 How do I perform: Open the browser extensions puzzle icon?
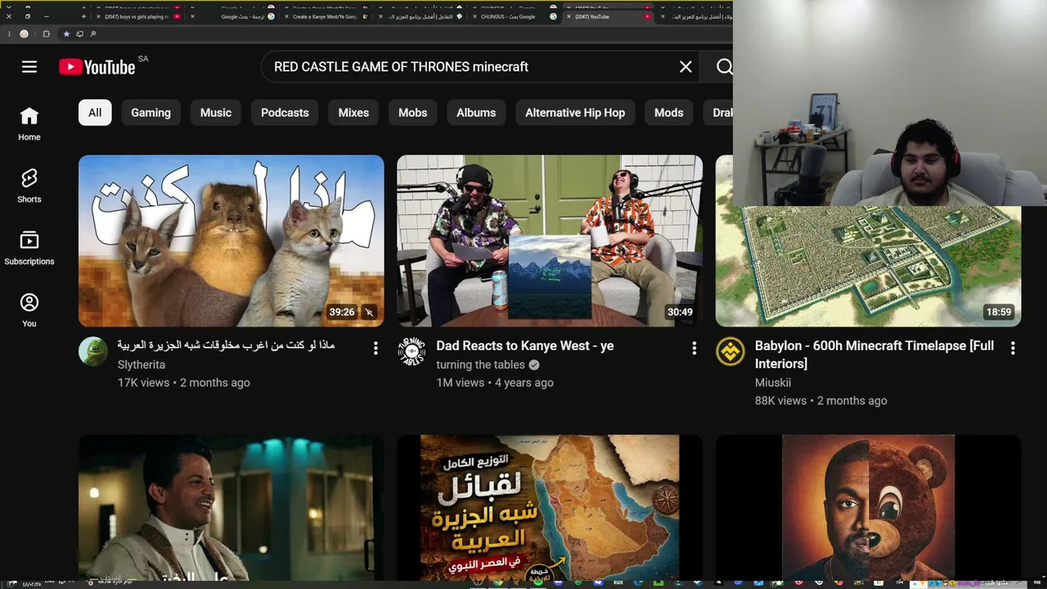point(46,34)
